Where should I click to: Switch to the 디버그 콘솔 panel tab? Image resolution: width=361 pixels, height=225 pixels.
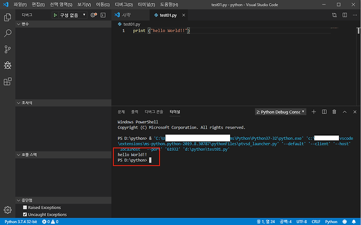tap(154, 112)
